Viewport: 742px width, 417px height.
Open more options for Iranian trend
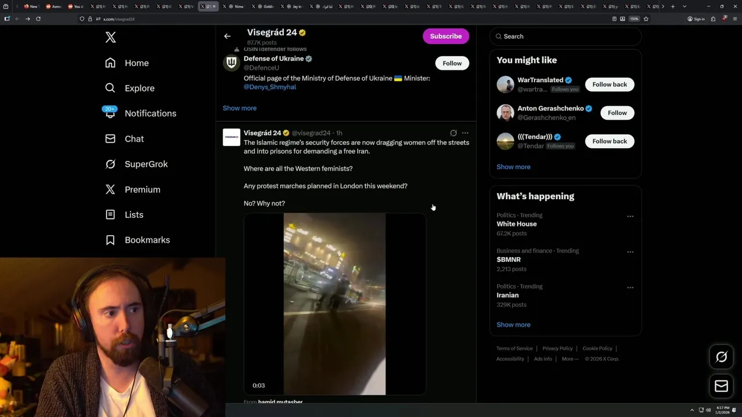tap(630, 288)
